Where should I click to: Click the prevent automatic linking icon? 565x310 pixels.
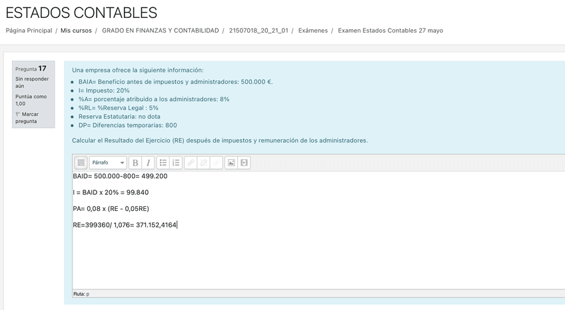tap(217, 162)
